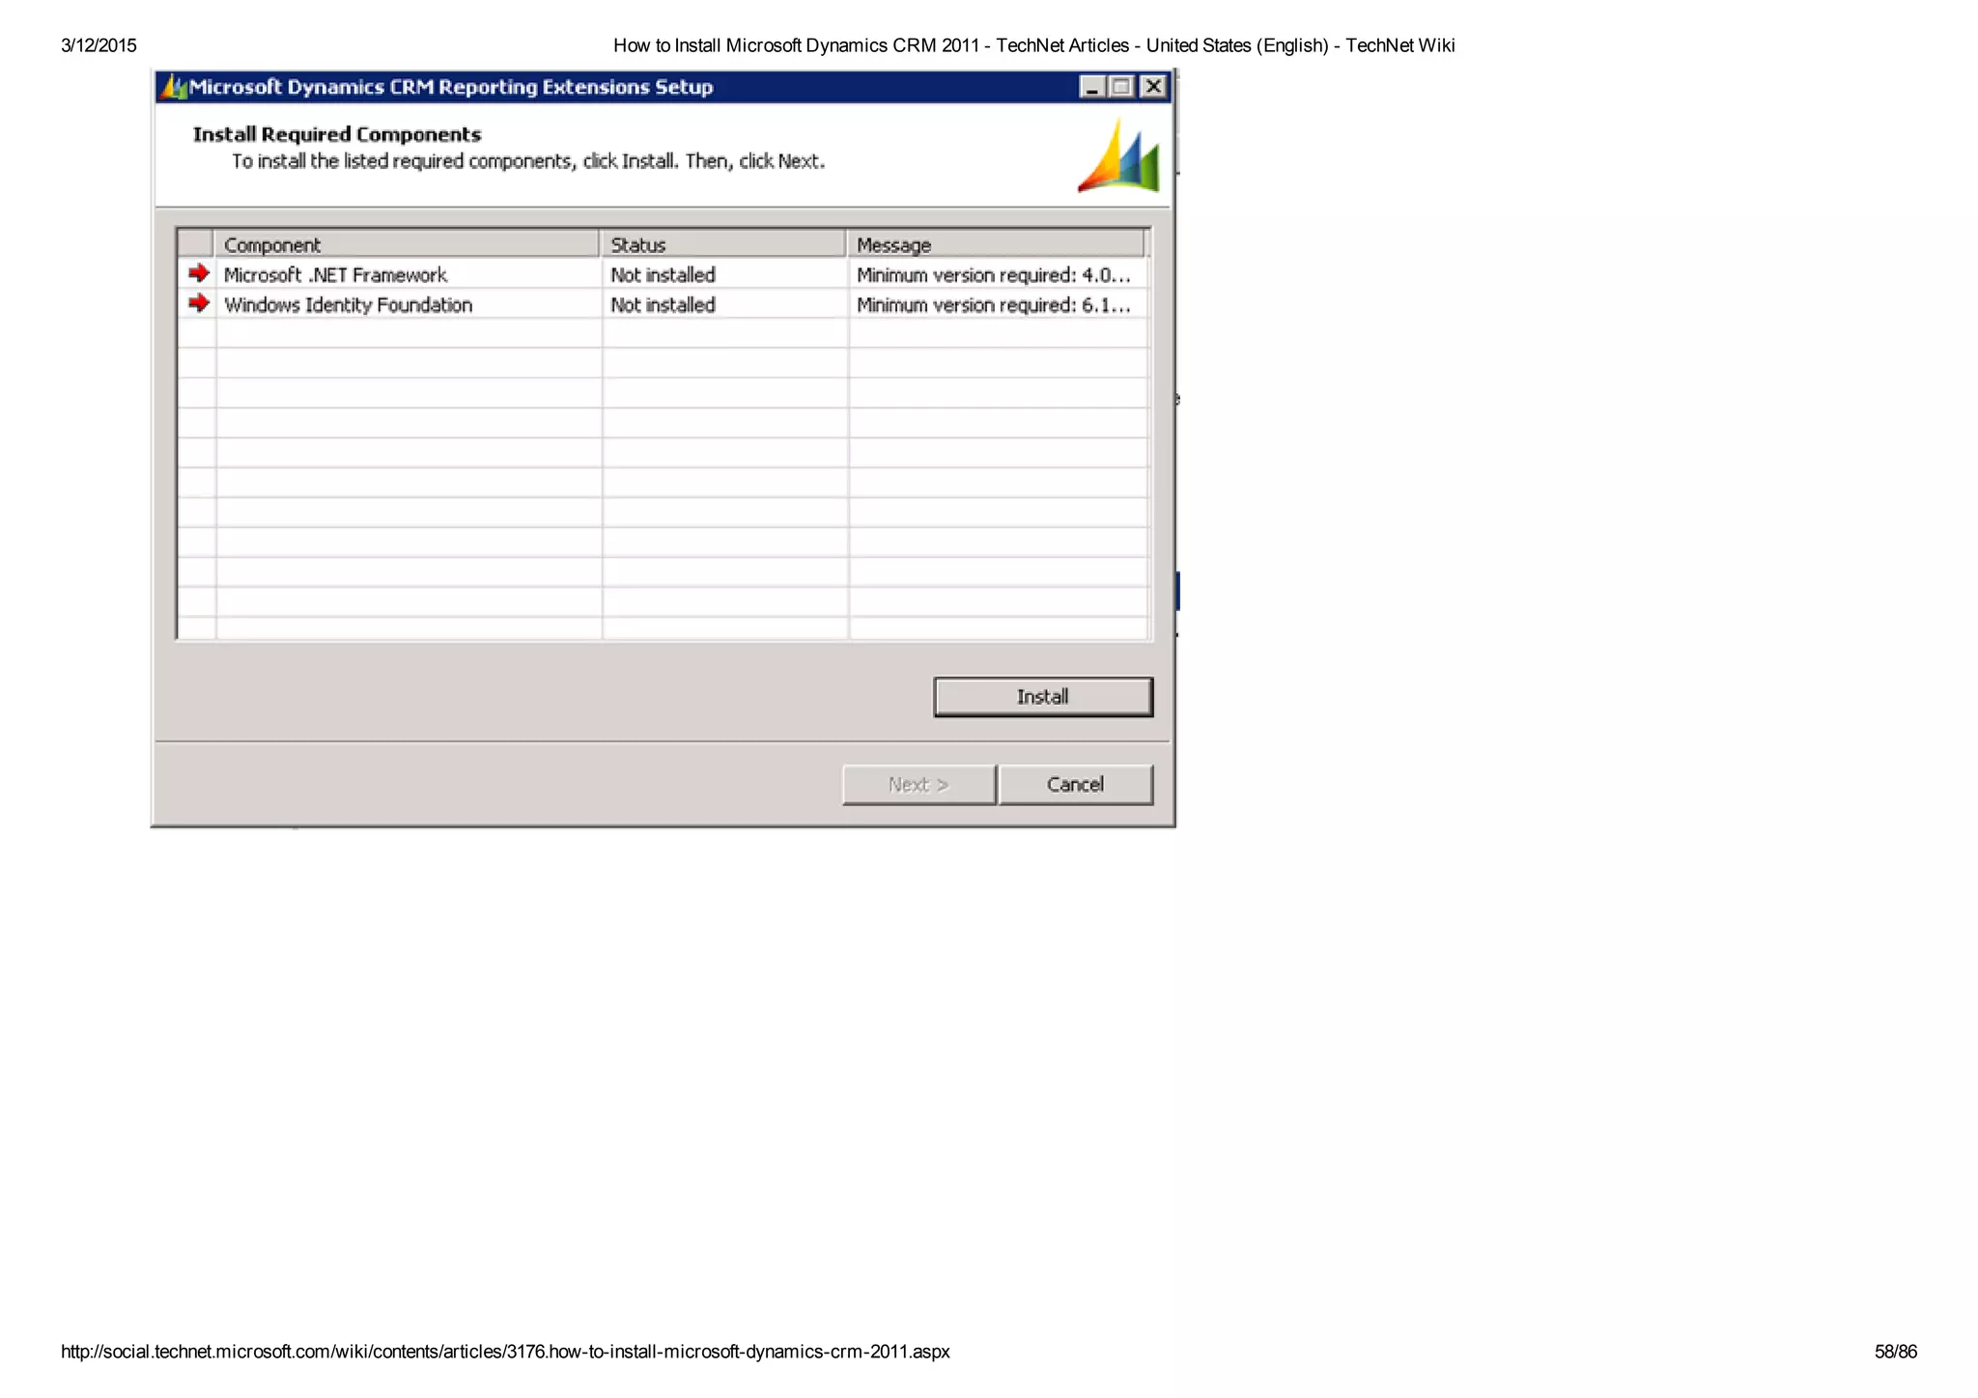Click the Install Required Components heading
Image resolution: width=1978 pixels, height=1398 pixels.
coord(337,134)
